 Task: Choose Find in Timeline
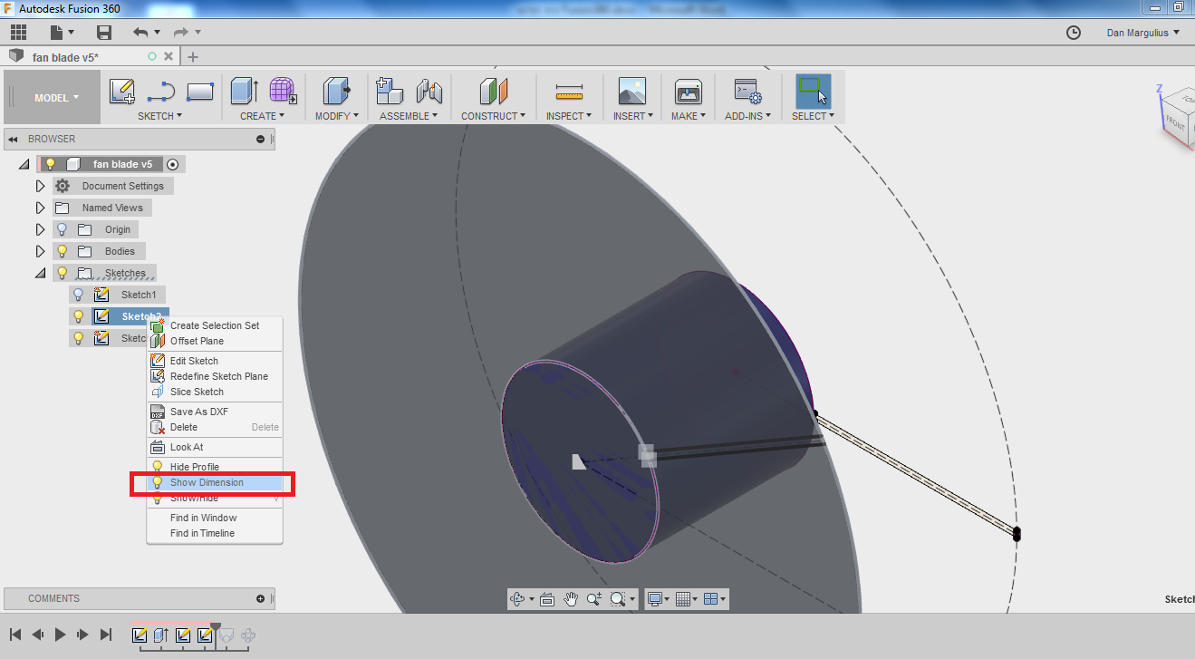click(x=215, y=533)
